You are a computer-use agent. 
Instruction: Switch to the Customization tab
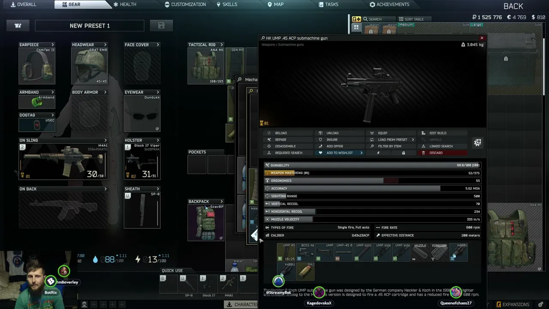pos(185,4)
